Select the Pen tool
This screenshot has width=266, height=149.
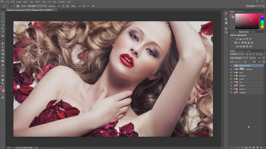click(x=2, y=65)
